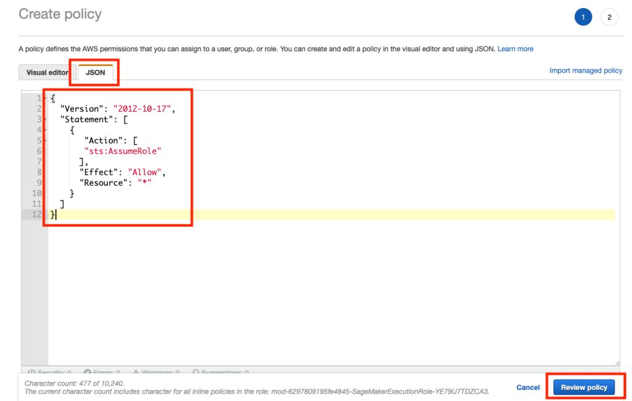Place cursor on the "sts:AssumeRole" line
Image resolution: width=632 pixels, height=401 pixels.
coord(123,151)
